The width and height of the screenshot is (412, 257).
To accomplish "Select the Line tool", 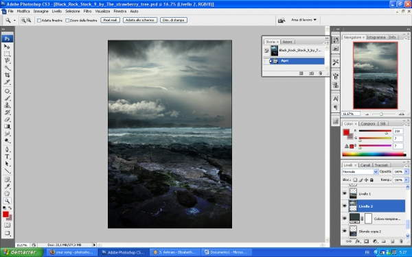I will [7, 171].
